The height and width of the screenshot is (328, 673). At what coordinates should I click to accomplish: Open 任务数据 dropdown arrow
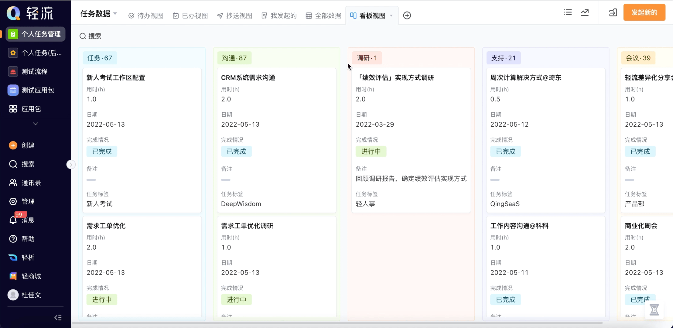coord(115,14)
